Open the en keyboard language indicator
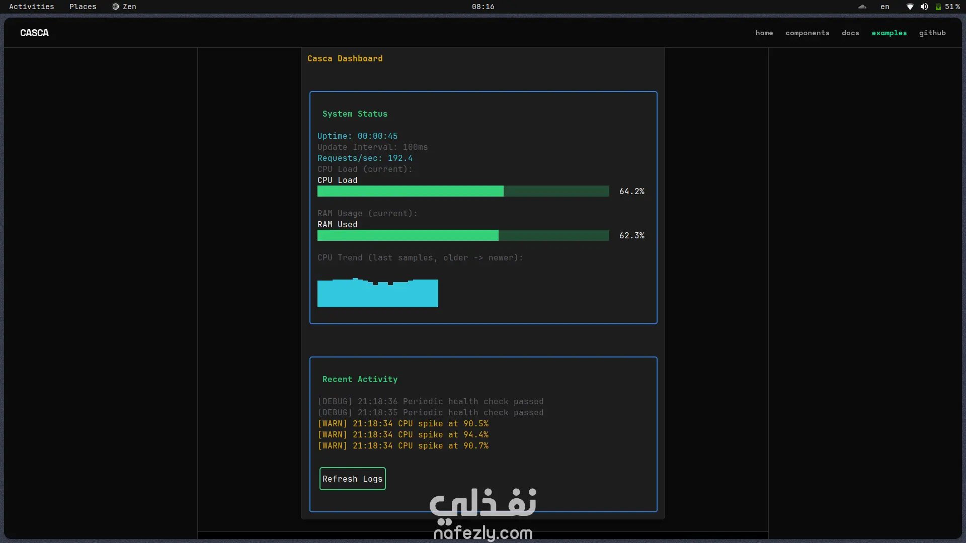This screenshot has height=543, width=966. (885, 7)
